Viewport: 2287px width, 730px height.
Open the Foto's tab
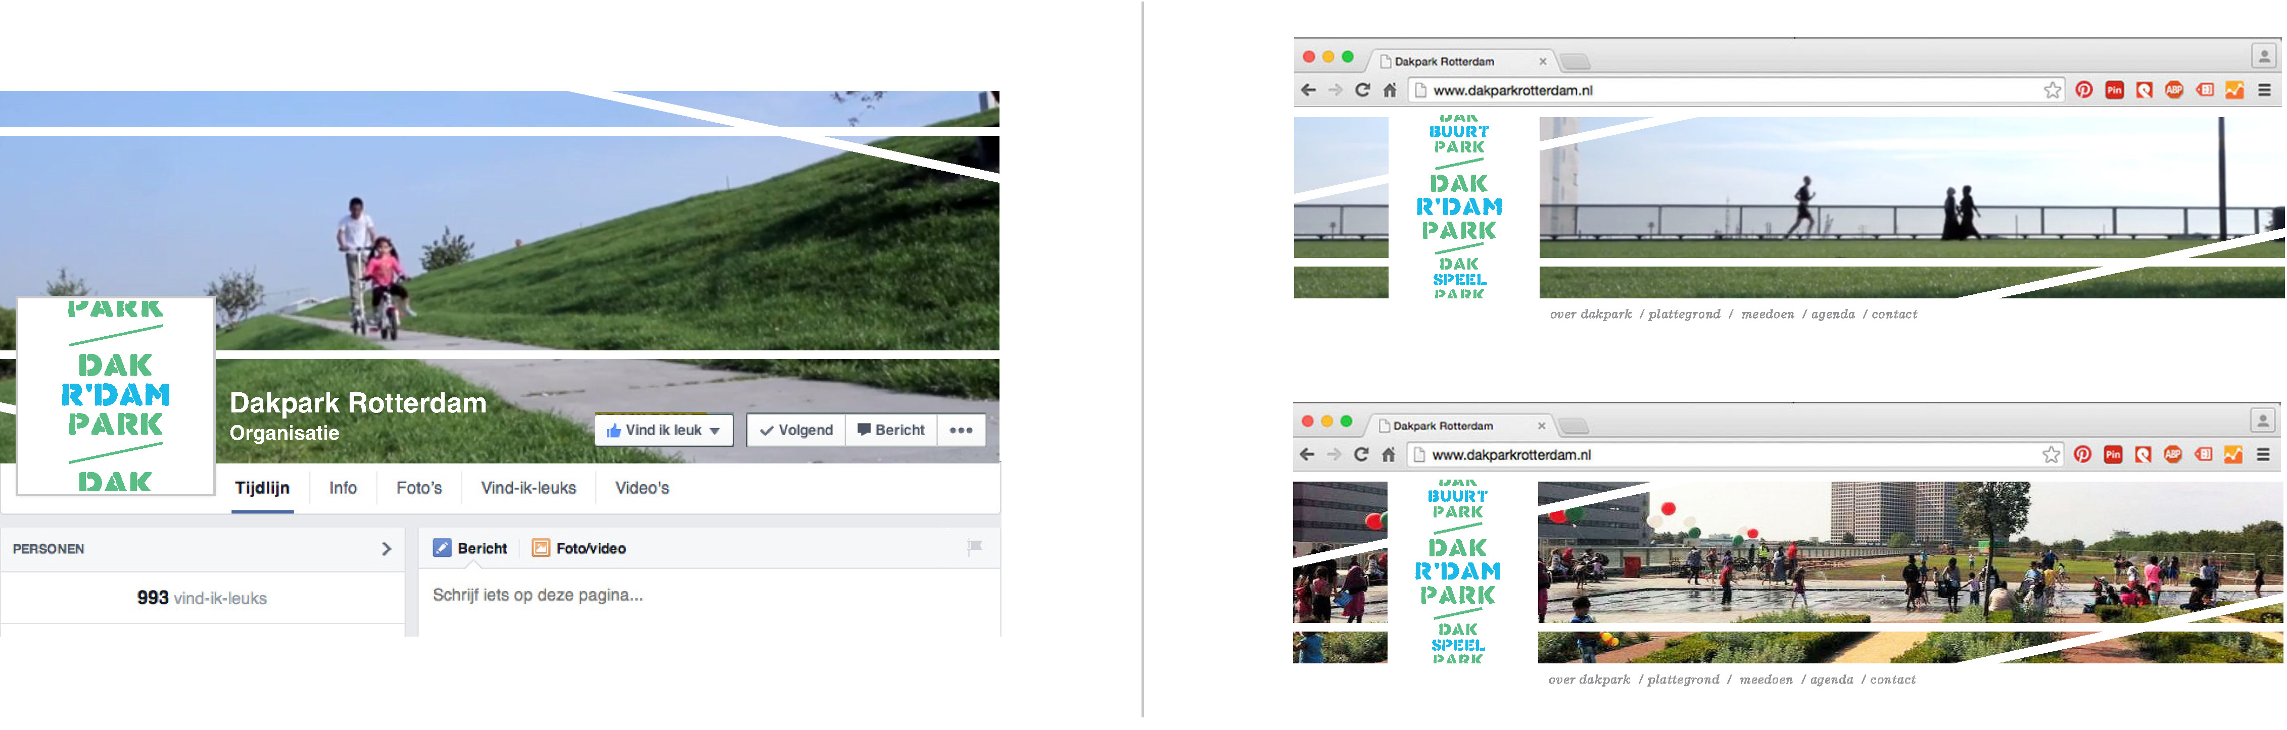coord(419,488)
